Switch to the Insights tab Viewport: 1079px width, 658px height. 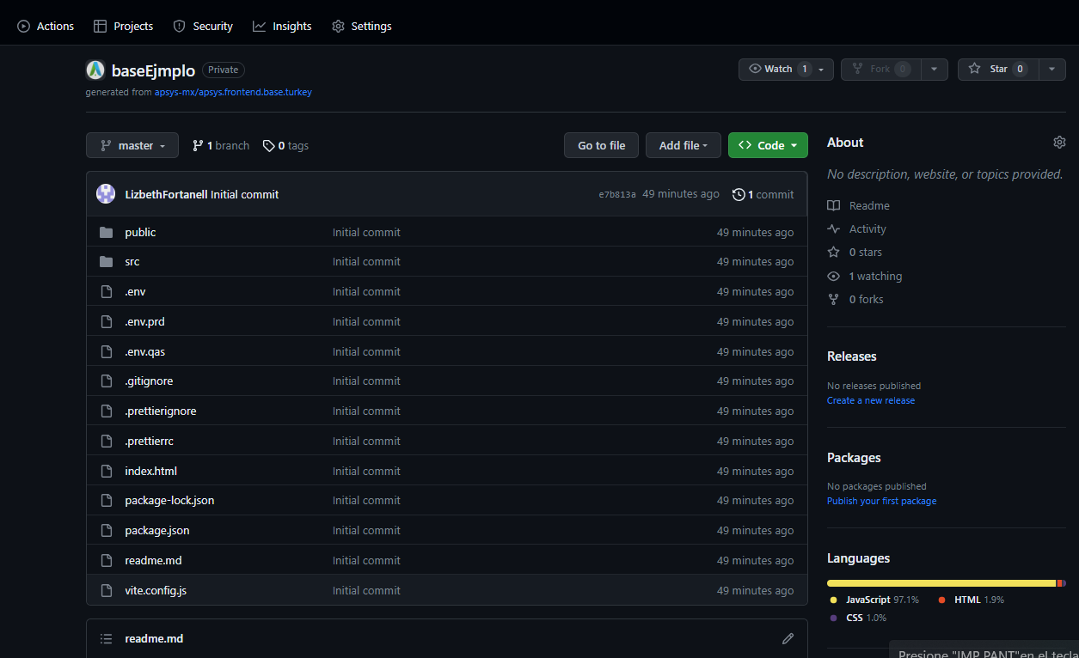pos(282,27)
